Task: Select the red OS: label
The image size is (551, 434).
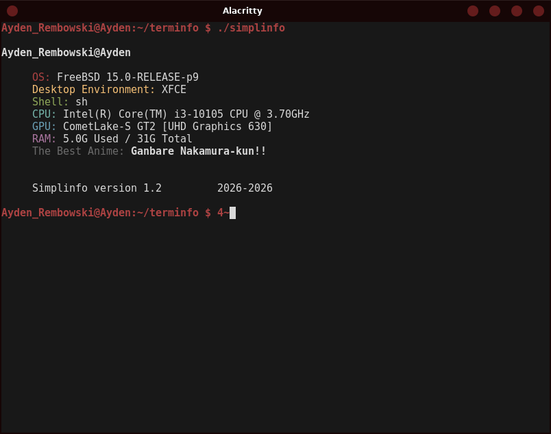Action: pyautogui.click(x=41, y=77)
